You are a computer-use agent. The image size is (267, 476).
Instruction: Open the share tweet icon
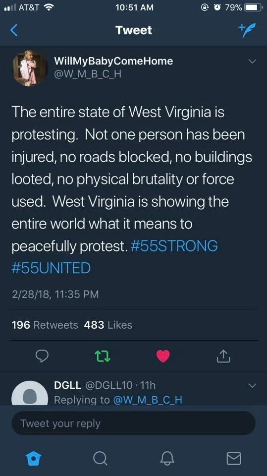pos(223,356)
